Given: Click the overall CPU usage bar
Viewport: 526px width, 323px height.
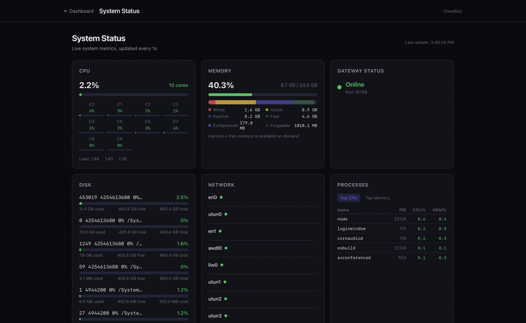Looking at the screenshot, I should tap(134, 95).
